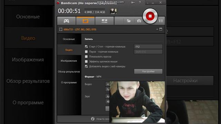Viewport: 221px width, 124px height.
Task: Click the Запись section heading
Action: pyautogui.click(x=89, y=39)
